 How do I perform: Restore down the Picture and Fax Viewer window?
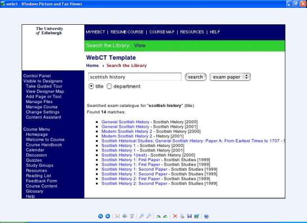tap(296, 4)
